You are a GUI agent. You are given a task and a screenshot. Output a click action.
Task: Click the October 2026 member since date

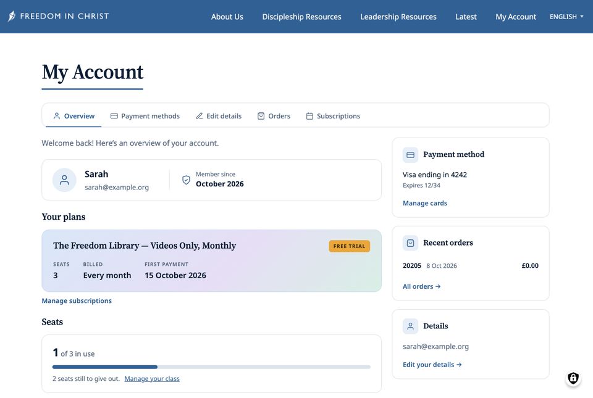(220, 184)
